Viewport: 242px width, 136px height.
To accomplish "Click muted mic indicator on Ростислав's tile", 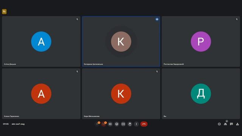I will tap(237, 19).
